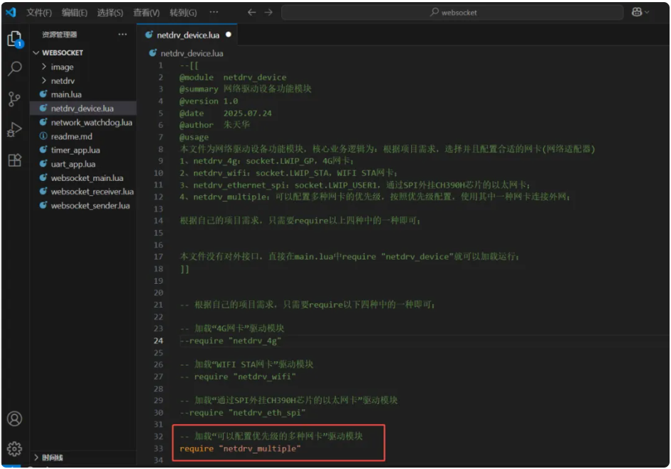Viewport: 671px width, 469px height.
Task: Select the netdrv_device.lua editor tab
Action: tap(187, 35)
